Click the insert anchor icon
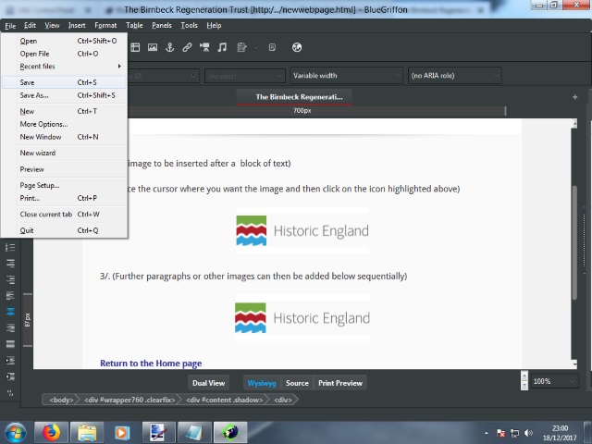592x444 pixels. click(170, 47)
